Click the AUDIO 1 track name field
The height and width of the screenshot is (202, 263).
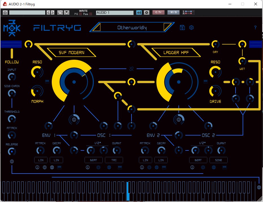pyautogui.click(x=115, y=13)
